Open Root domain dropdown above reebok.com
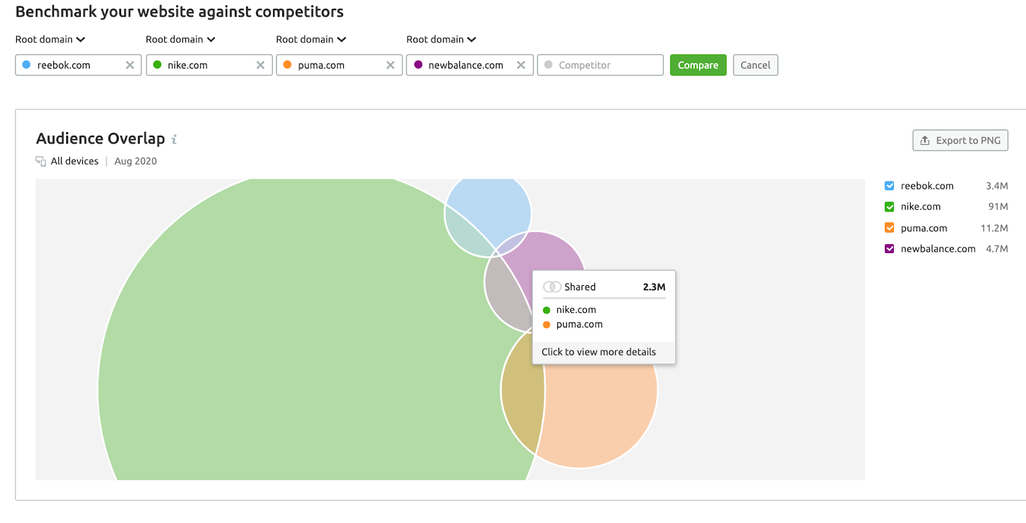 [x=50, y=39]
